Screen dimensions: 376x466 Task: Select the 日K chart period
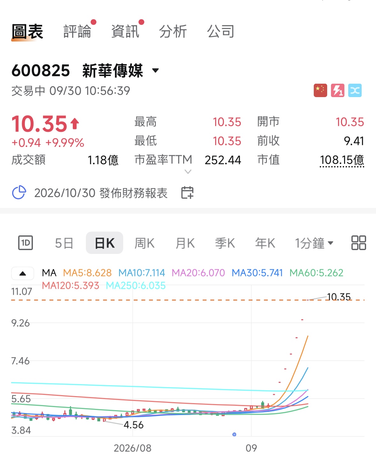(x=105, y=243)
